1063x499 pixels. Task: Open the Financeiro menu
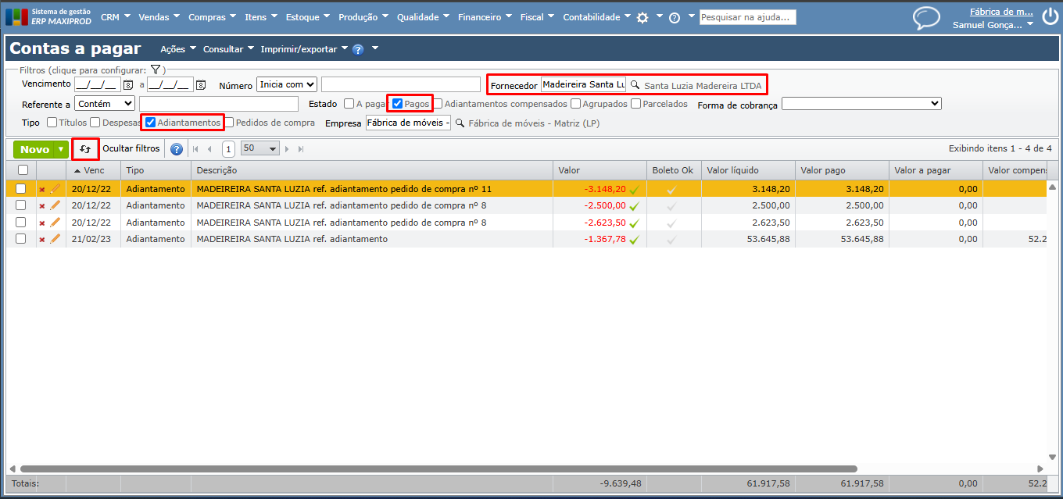(x=484, y=17)
